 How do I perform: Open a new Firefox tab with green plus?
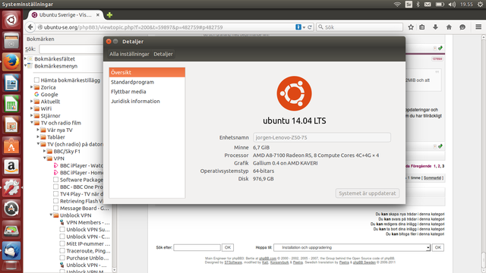point(109,15)
